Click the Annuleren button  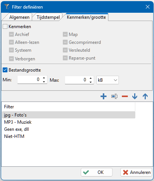[136, 172]
